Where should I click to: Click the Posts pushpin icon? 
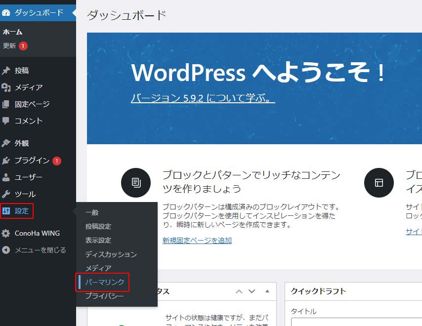coord(6,71)
